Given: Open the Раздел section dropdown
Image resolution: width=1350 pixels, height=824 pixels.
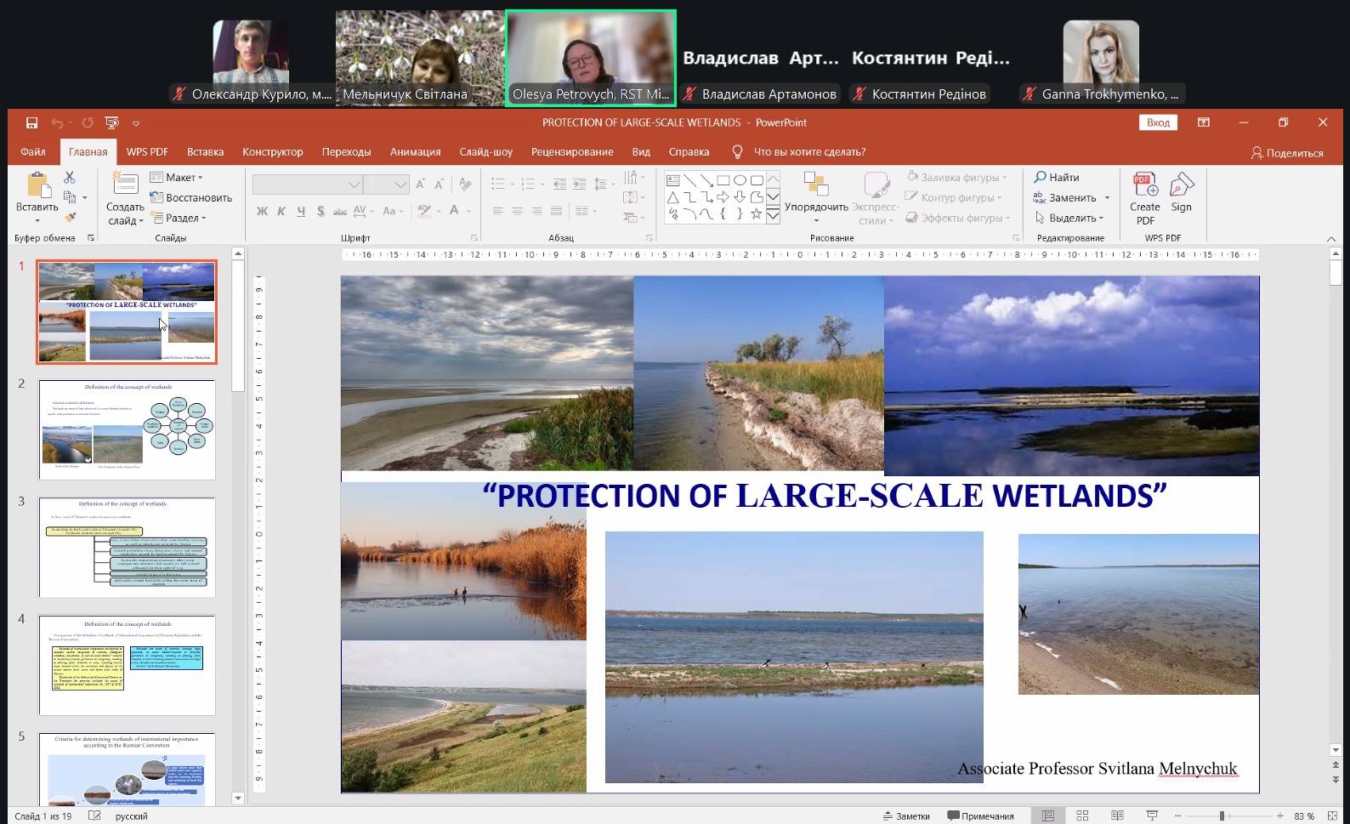Looking at the screenshot, I should [179, 218].
